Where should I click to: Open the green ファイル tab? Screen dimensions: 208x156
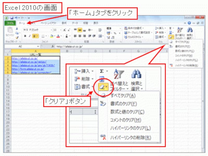click(10, 23)
